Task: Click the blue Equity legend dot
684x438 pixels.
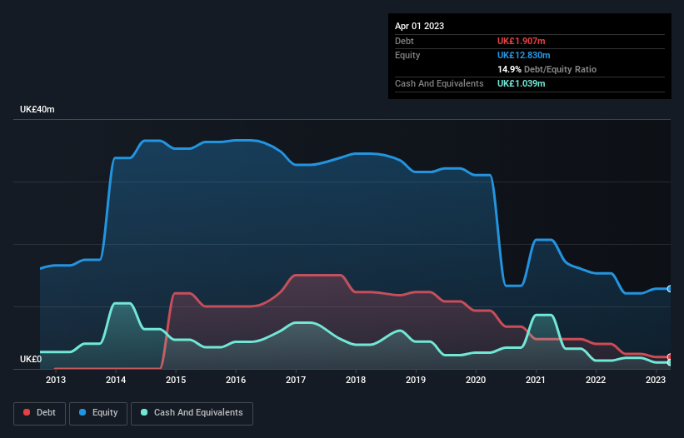Action: [x=82, y=412]
